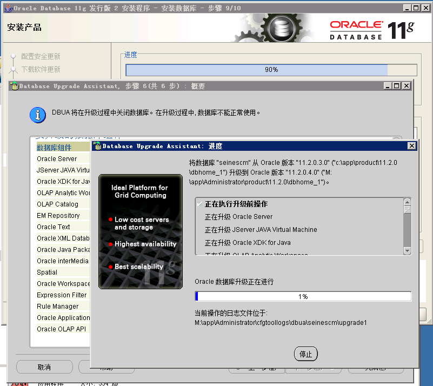Minimize the Oracle installer window
The height and width of the screenshot is (386, 433).
407,8
